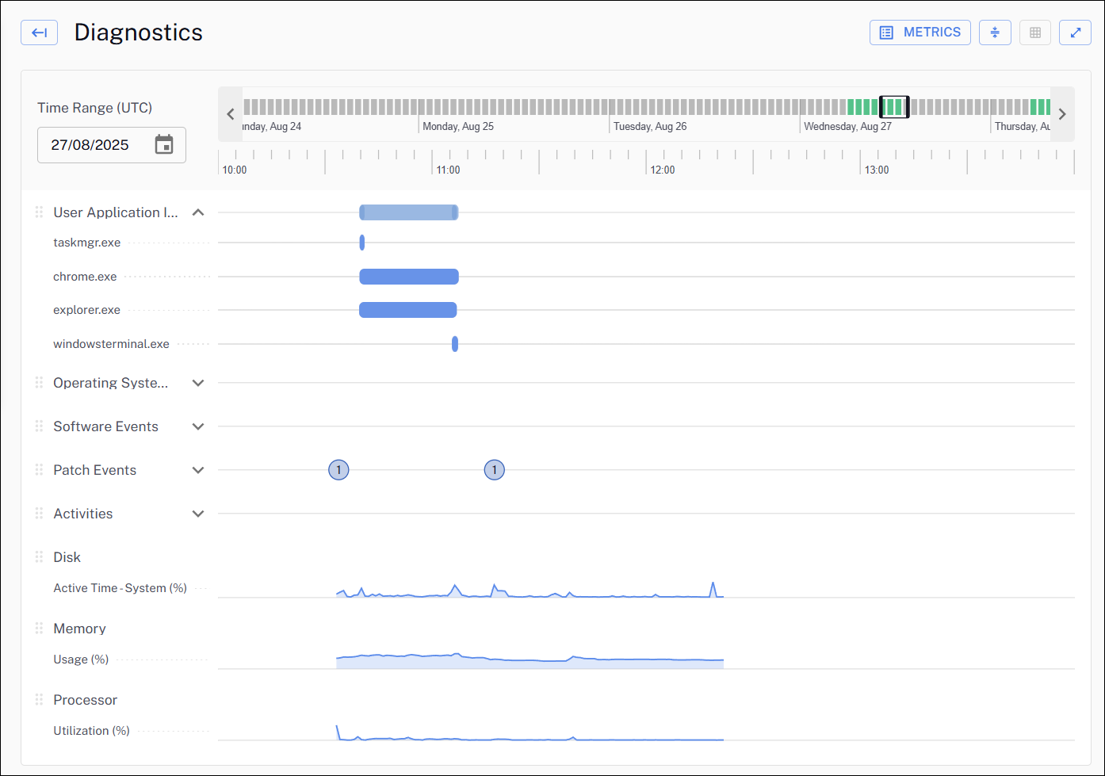Expand the Patch Events section
Viewport: 1105px width, 776px height.
pos(198,470)
